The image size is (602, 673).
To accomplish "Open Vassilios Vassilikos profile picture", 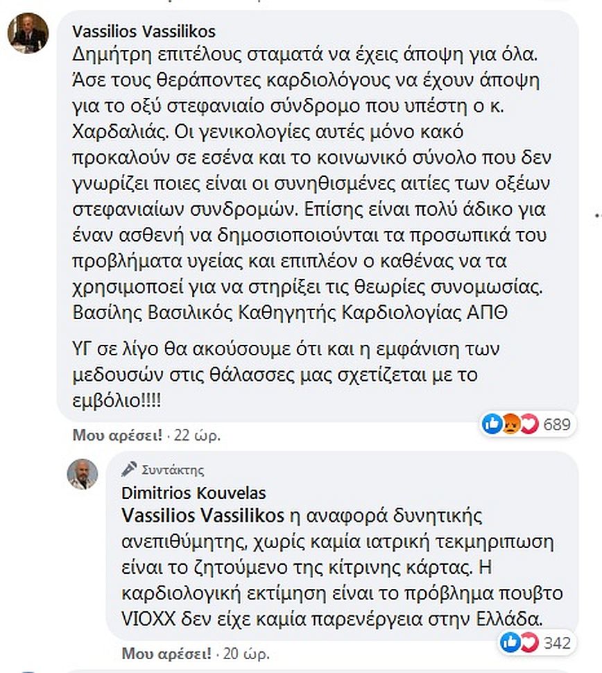I will click(x=28, y=33).
